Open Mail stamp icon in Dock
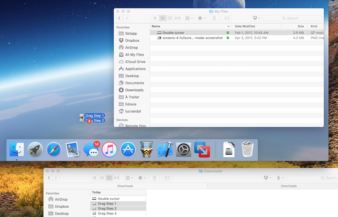 72,150
